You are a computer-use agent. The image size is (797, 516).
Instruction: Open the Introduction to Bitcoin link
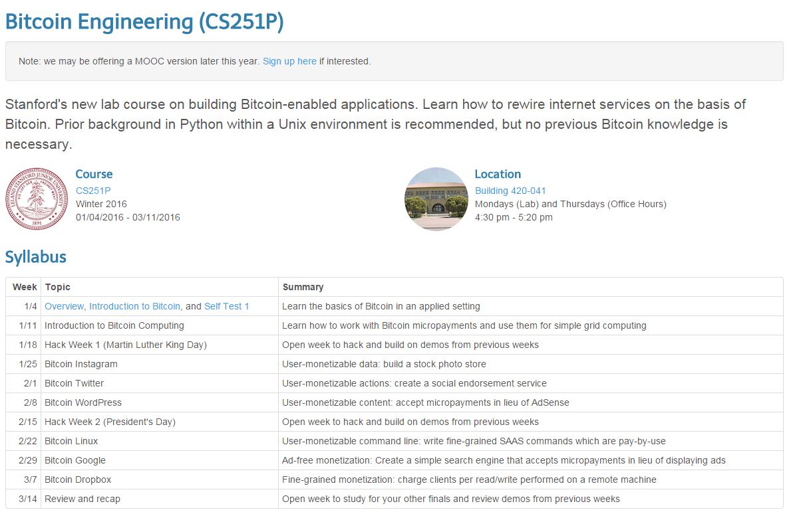pos(134,306)
